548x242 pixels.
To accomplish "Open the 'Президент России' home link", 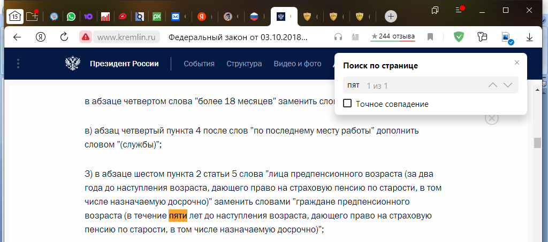I will [124, 64].
